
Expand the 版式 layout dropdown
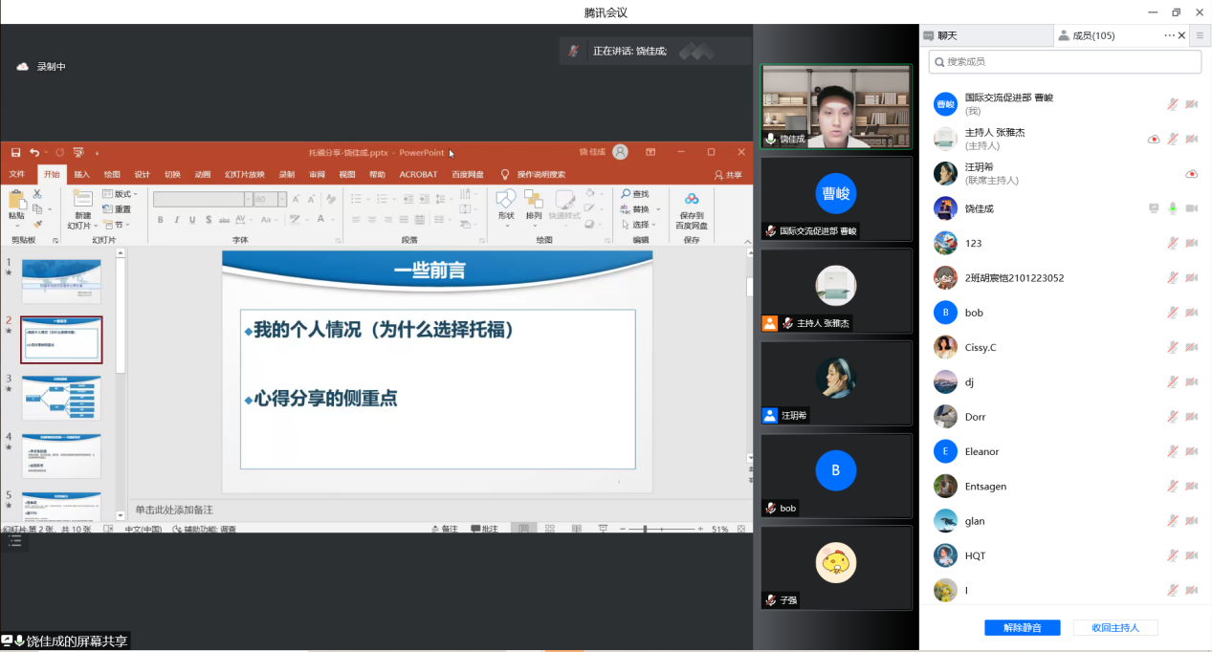click(125, 194)
